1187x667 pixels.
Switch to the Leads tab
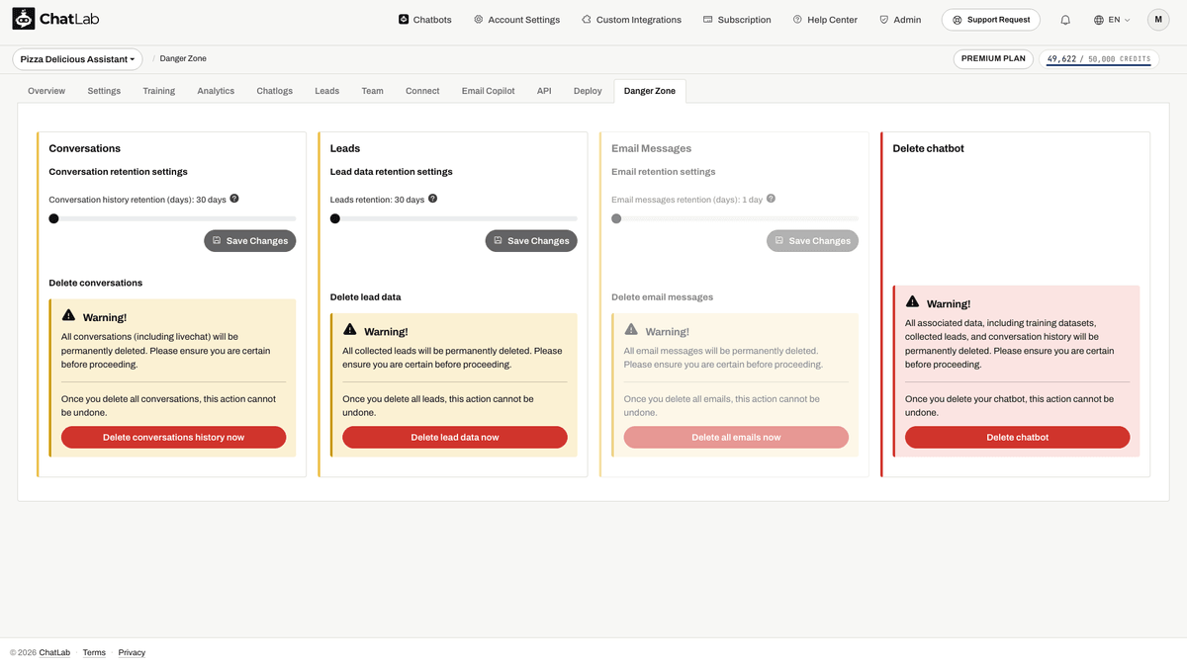coord(327,91)
